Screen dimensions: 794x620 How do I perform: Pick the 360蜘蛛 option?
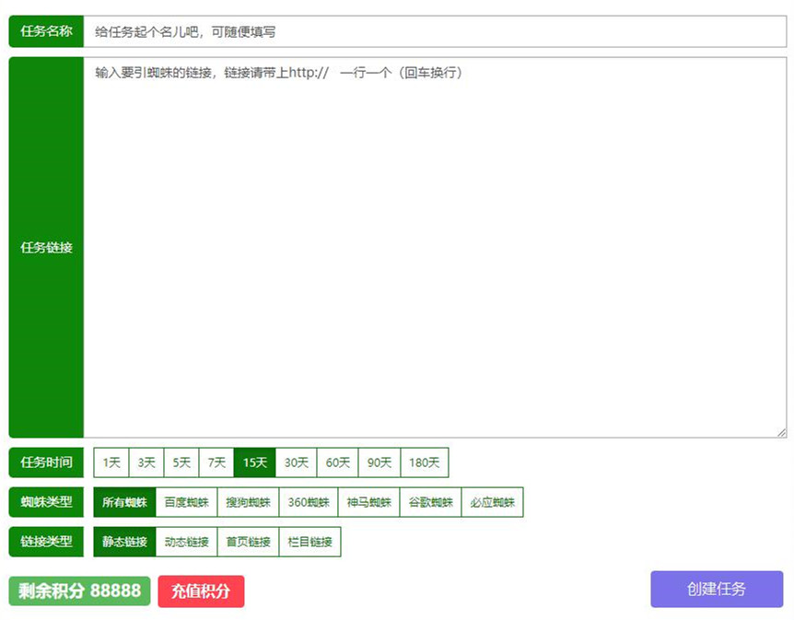tap(308, 502)
